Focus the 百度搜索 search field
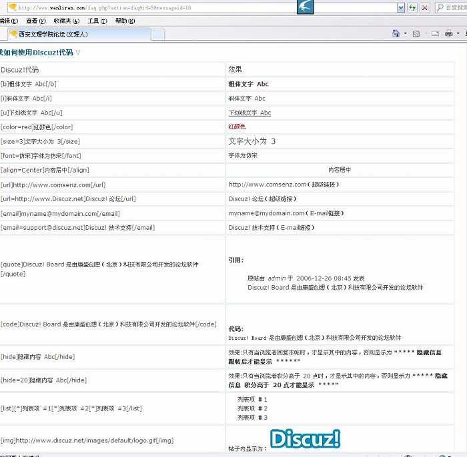Image resolution: width=467 pixels, height=457 pixels. 456,7
